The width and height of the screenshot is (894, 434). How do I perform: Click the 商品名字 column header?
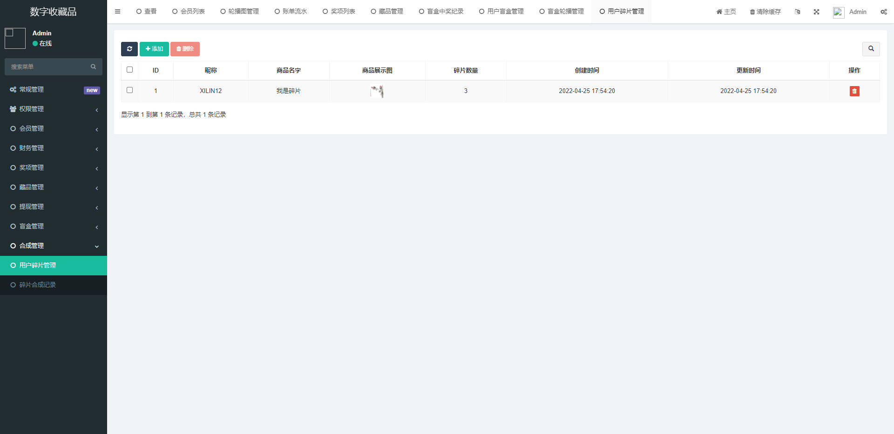pyautogui.click(x=288, y=70)
